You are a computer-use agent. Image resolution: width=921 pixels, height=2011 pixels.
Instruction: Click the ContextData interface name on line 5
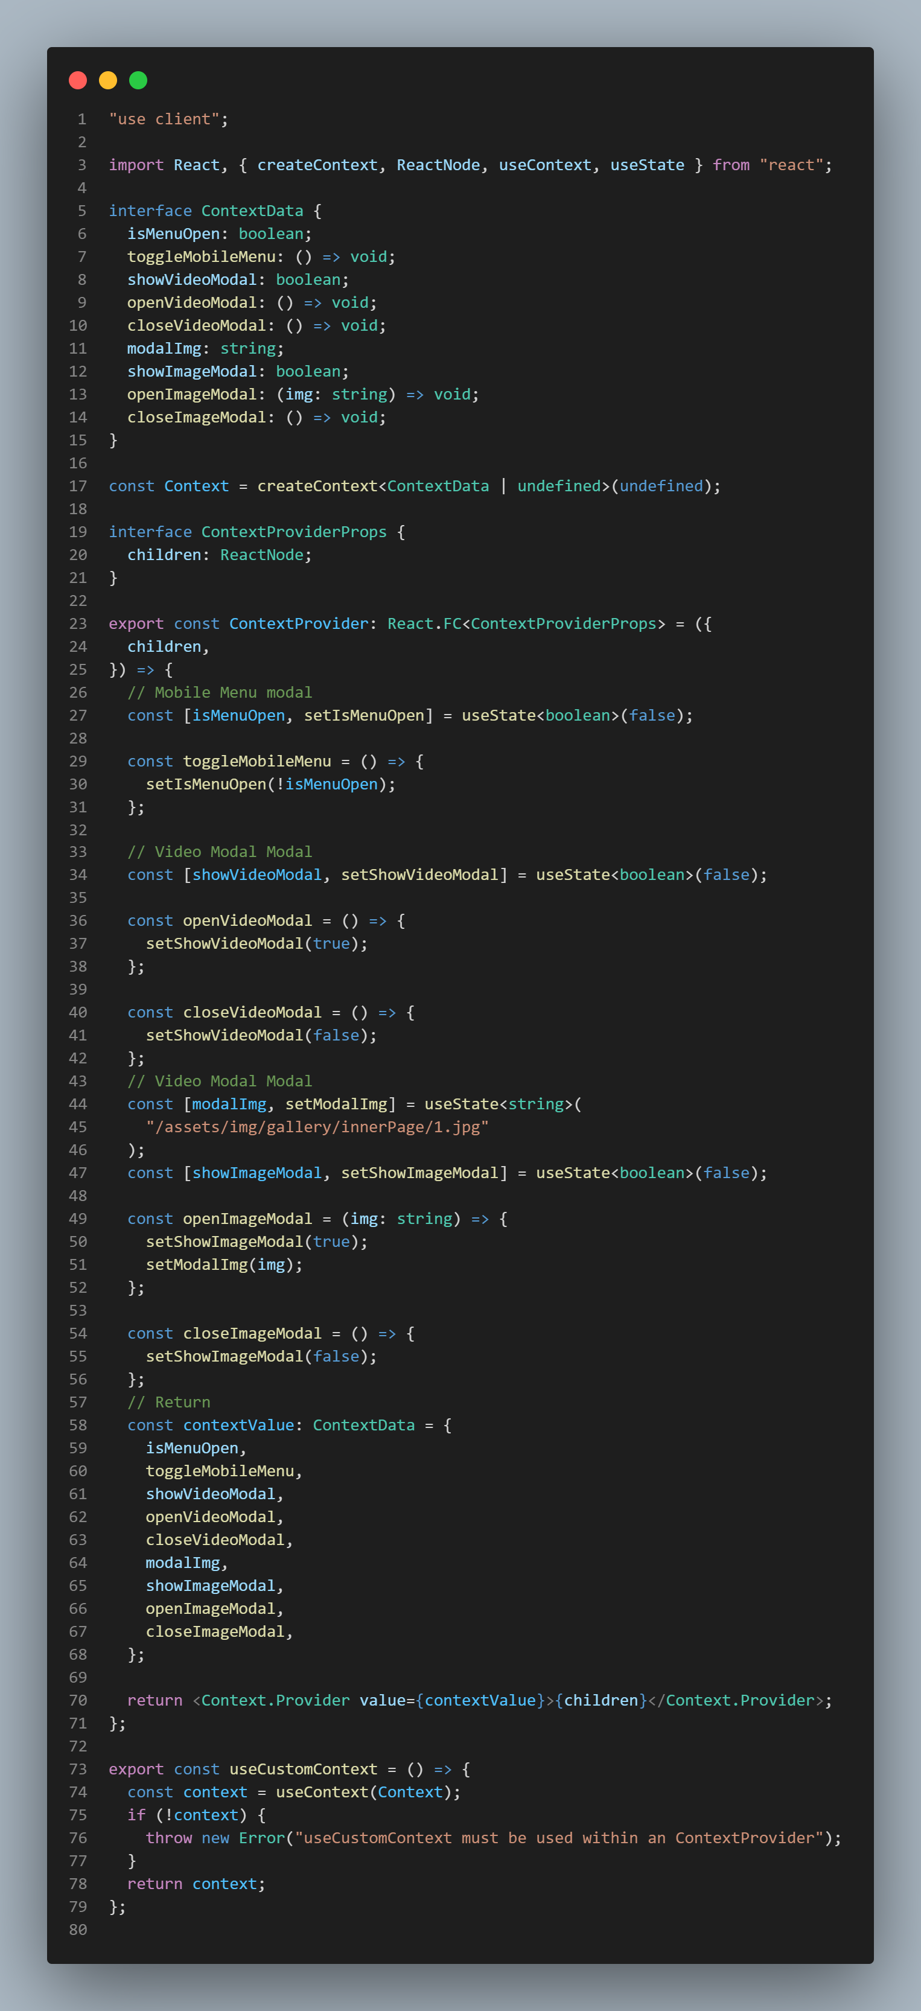click(252, 211)
